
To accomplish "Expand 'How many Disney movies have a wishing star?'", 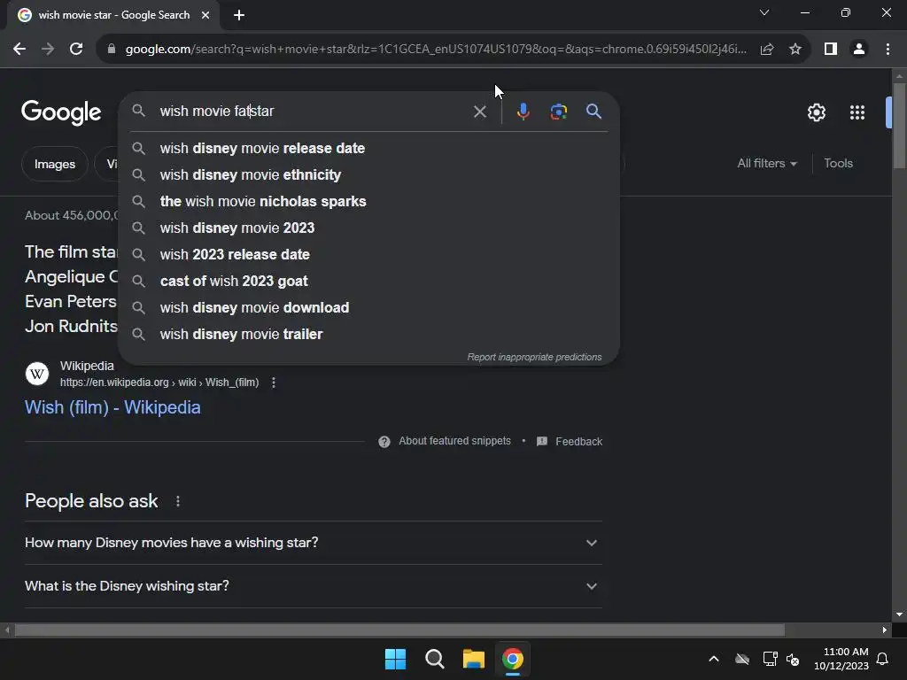I will tap(314, 543).
